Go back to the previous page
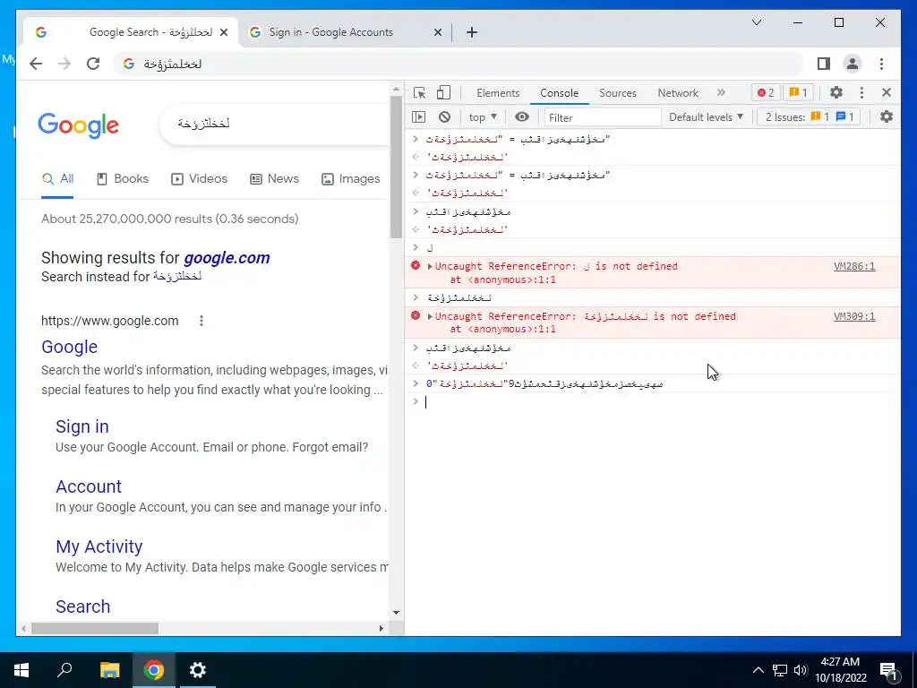917x688 pixels. point(36,64)
